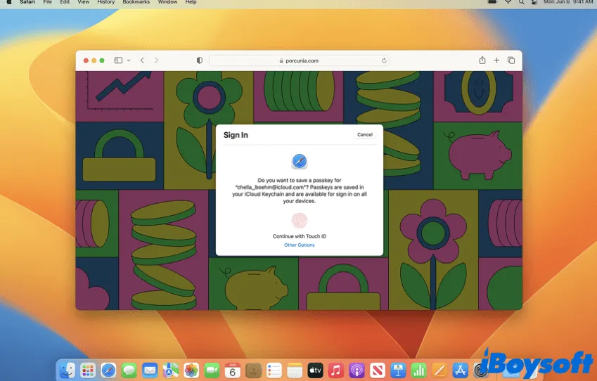The width and height of the screenshot is (597, 381).
Task: Cancel the Sign In dialog
Action: [x=365, y=134]
